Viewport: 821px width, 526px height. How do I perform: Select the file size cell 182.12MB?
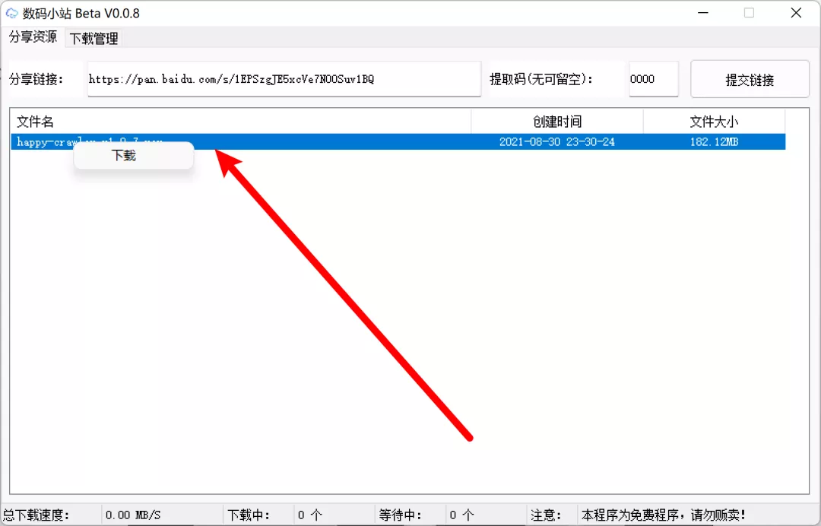coord(714,142)
